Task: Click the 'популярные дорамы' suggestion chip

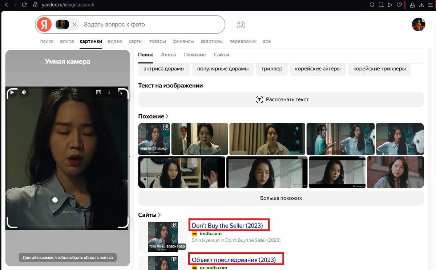Action: tap(223, 69)
